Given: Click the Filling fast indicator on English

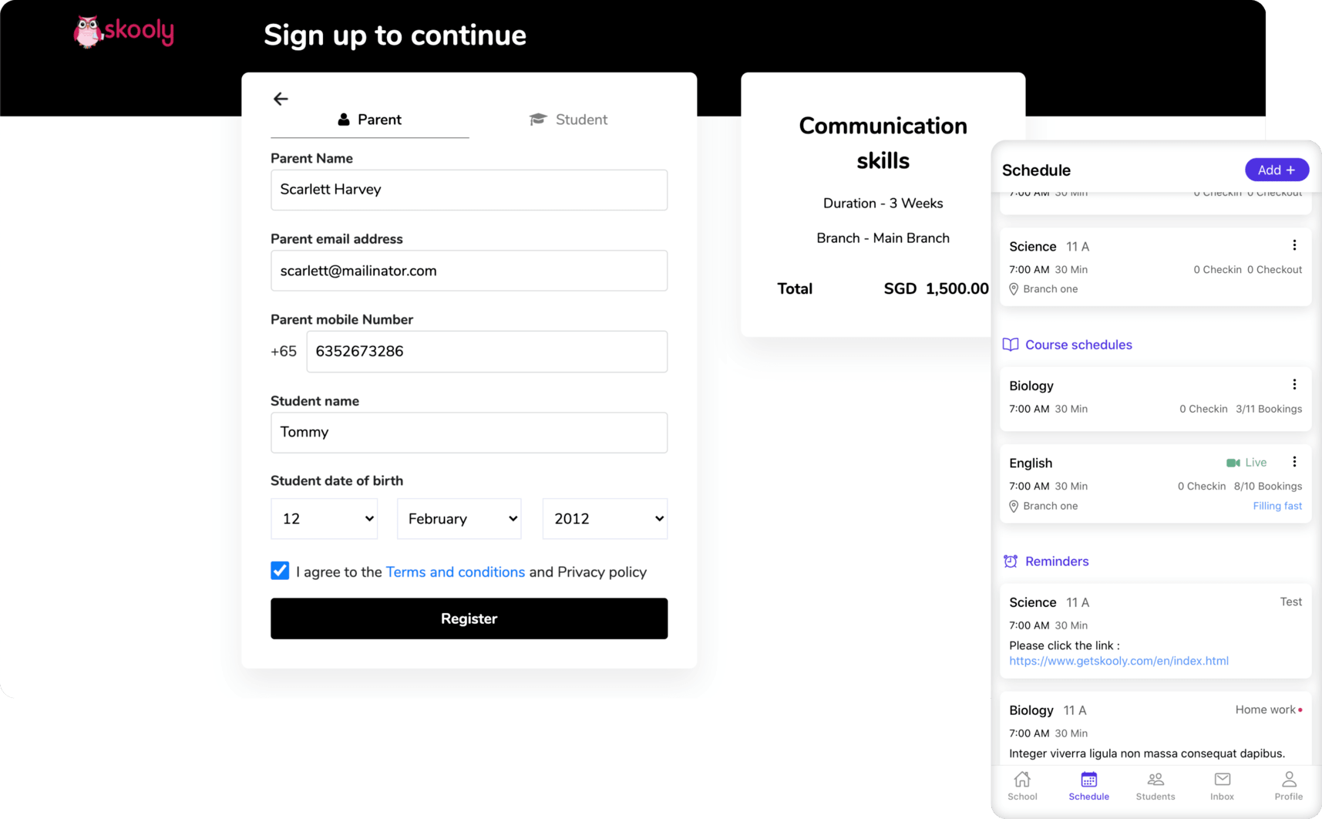Looking at the screenshot, I should pos(1277,505).
